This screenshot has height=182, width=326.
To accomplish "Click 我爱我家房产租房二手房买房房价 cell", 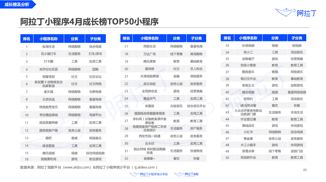I will [150, 128].
